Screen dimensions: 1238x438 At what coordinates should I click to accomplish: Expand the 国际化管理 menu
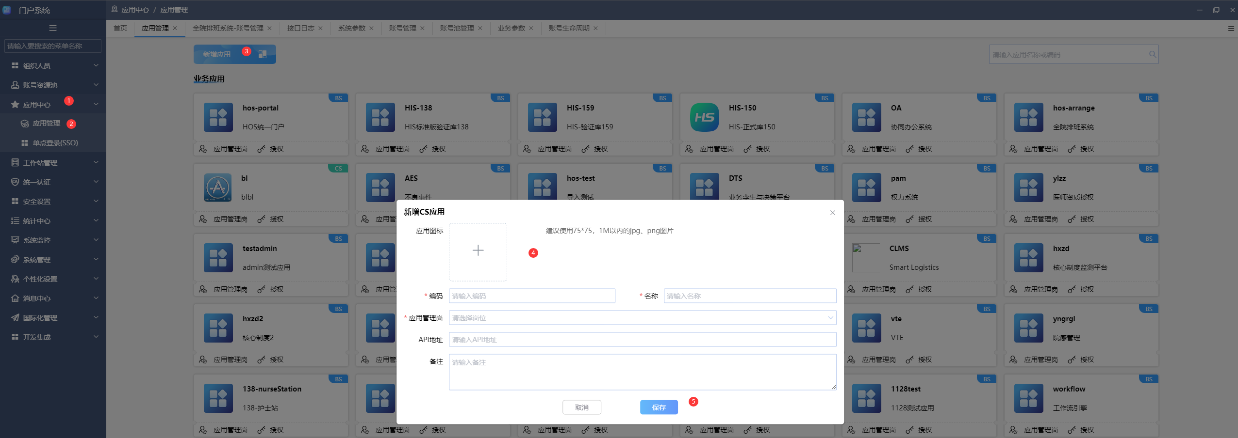53,317
